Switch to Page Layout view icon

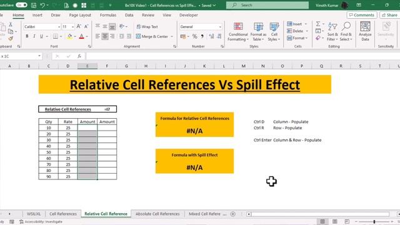335,221
